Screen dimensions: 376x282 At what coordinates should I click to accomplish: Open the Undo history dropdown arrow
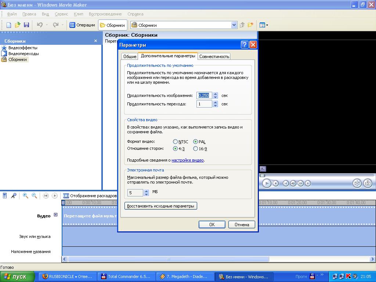pos(47,25)
